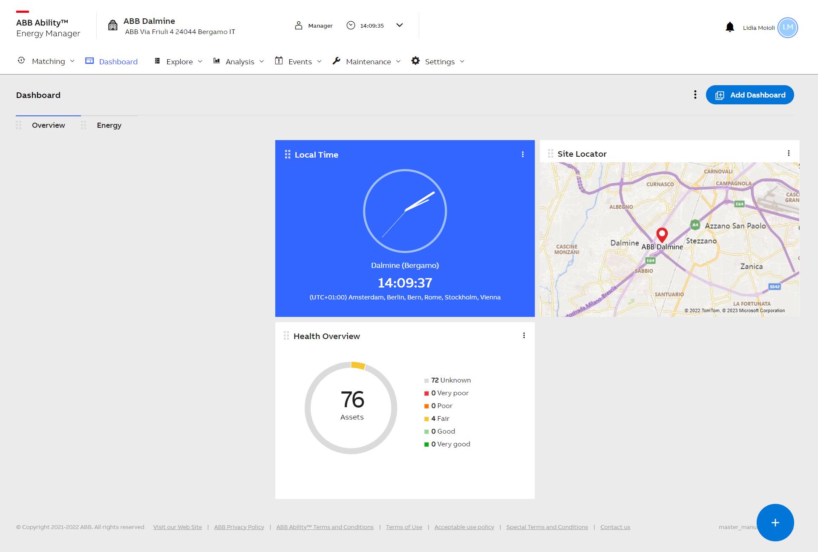
Task: Click the Stezzano label on the map
Action: 701,241
